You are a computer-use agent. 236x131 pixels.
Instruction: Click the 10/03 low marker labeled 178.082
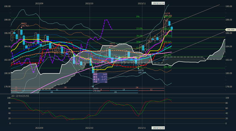click(x=97, y=90)
